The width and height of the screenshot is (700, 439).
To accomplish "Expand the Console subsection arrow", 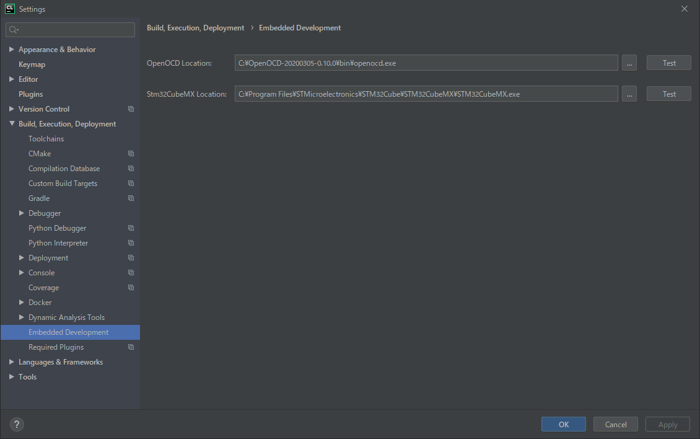I will pyautogui.click(x=22, y=273).
